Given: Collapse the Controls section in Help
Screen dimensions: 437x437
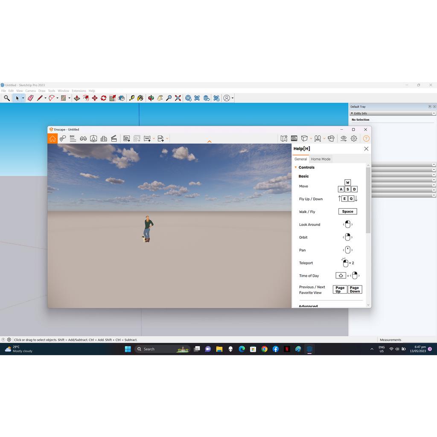Looking at the screenshot, I should 296,167.
